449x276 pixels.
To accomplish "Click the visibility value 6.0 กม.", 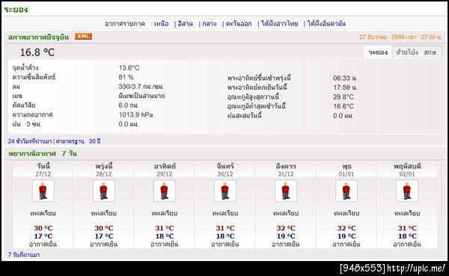I will [x=129, y=105].
